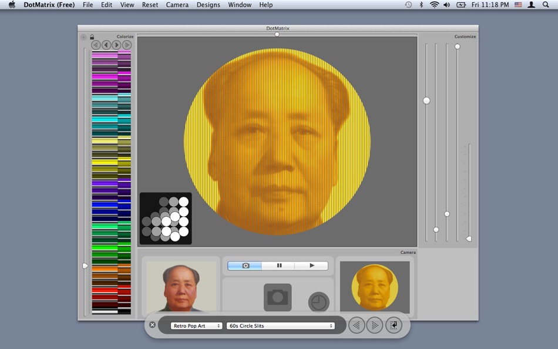558x349 pixels.
Task: Click the ticked slider's pointer knob in Customize
Action: coord(469,239)
